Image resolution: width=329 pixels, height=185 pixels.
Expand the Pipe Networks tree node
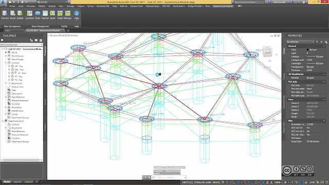click(x=6, y=97)
